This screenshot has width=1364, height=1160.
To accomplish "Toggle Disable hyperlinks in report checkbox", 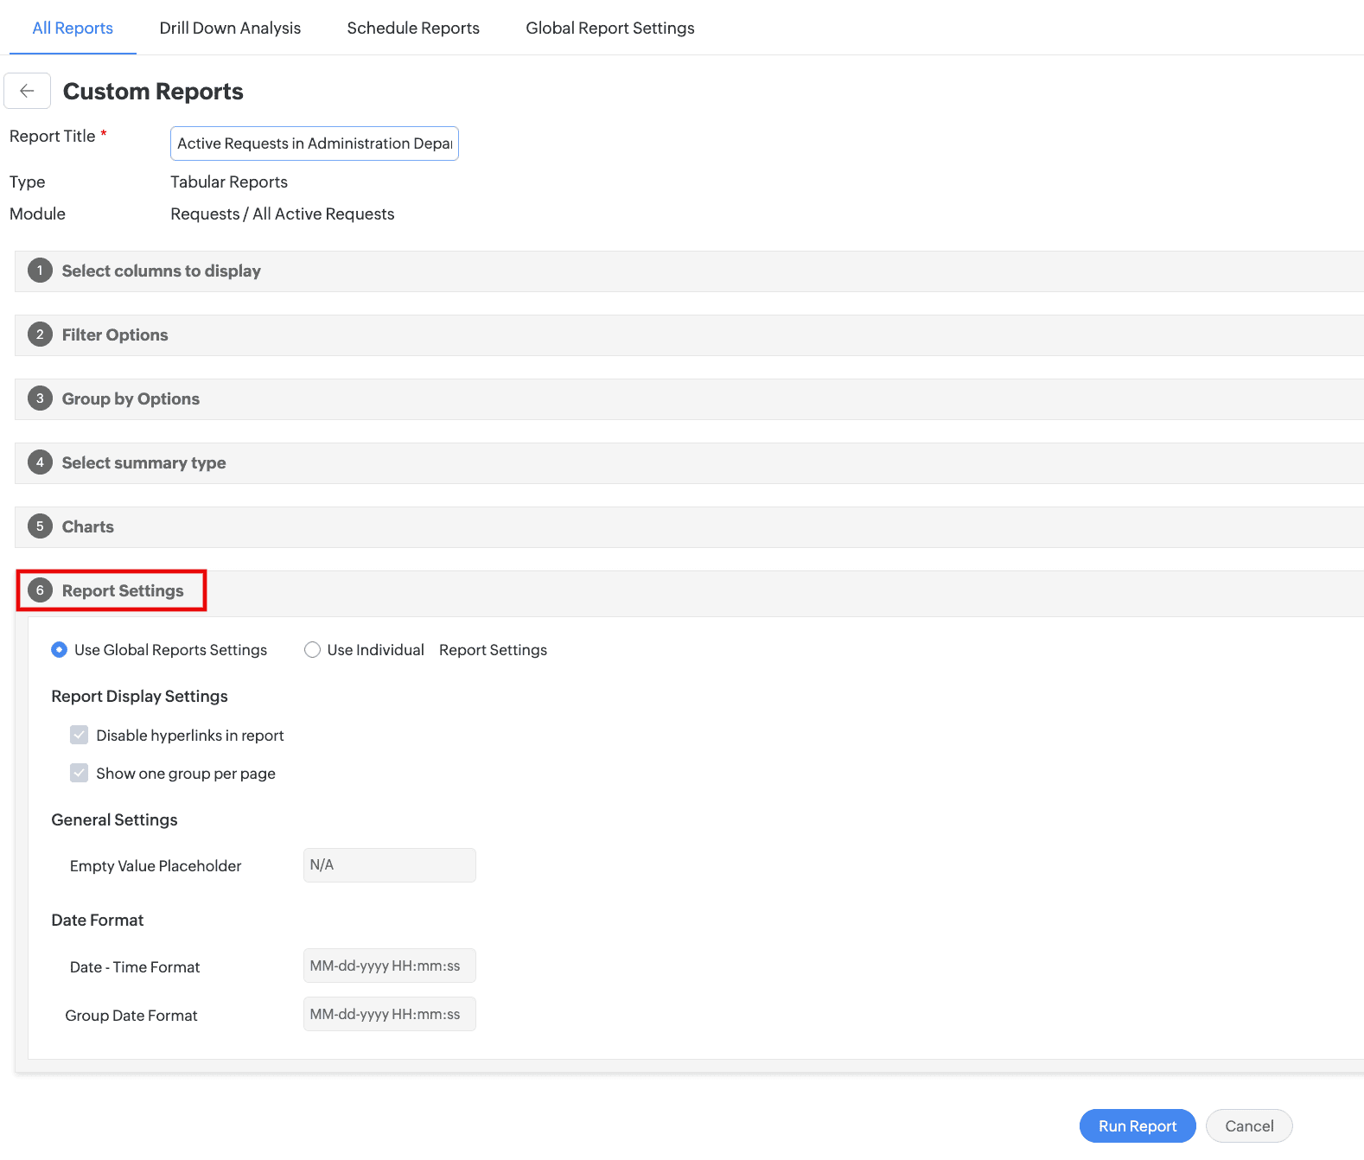I will pyautogui.click(x=79, y=736).
